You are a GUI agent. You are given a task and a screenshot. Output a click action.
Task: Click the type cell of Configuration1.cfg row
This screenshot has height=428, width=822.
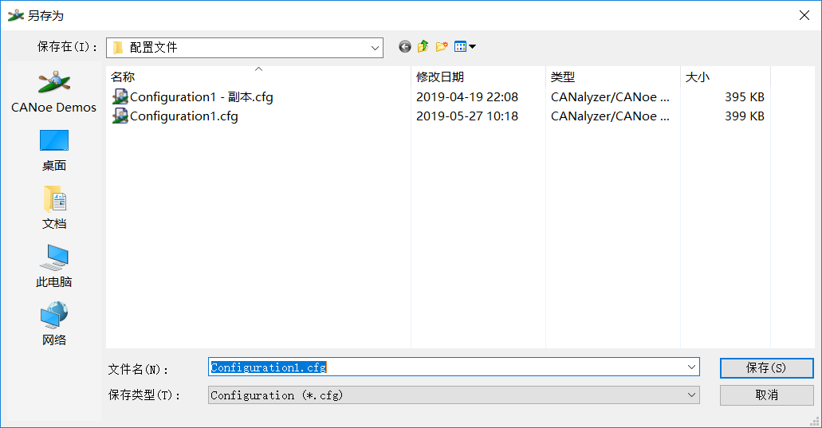pyautogui.click(x=610, y=116)
